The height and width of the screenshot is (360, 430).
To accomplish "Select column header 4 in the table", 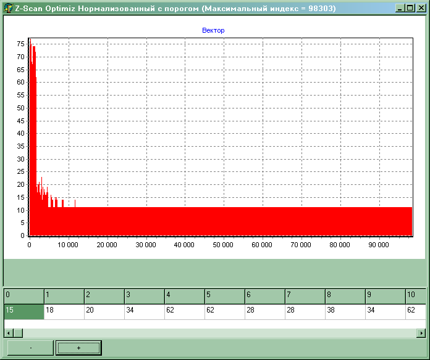I will (185, 297).
